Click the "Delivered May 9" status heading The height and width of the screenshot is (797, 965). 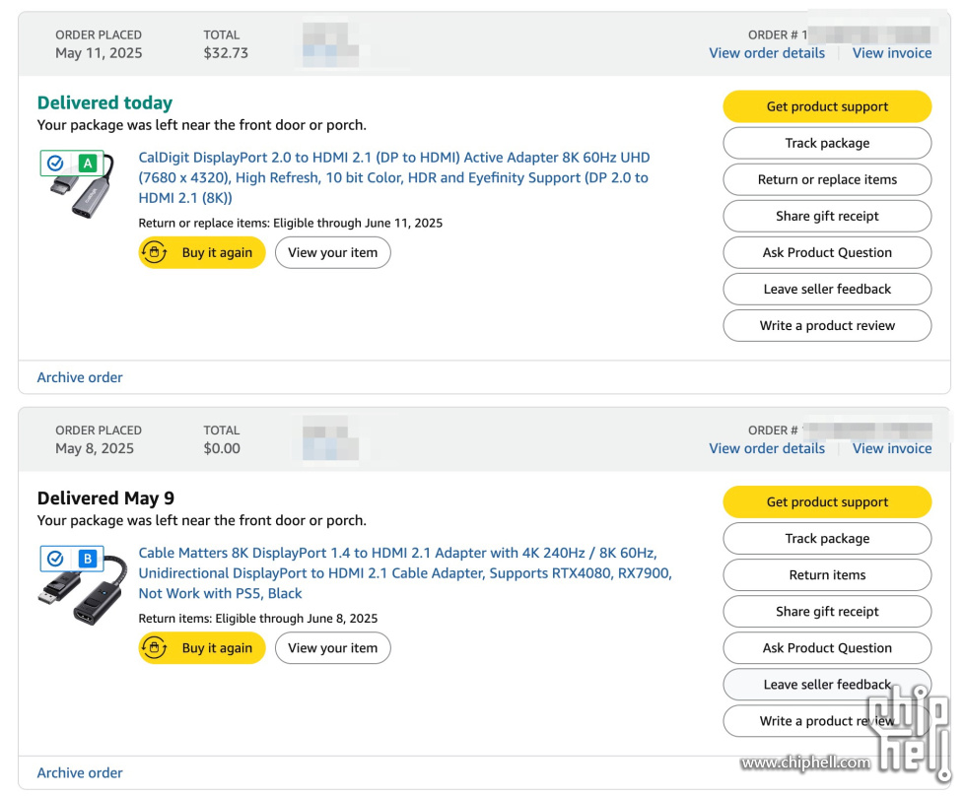tap(105, 498)
